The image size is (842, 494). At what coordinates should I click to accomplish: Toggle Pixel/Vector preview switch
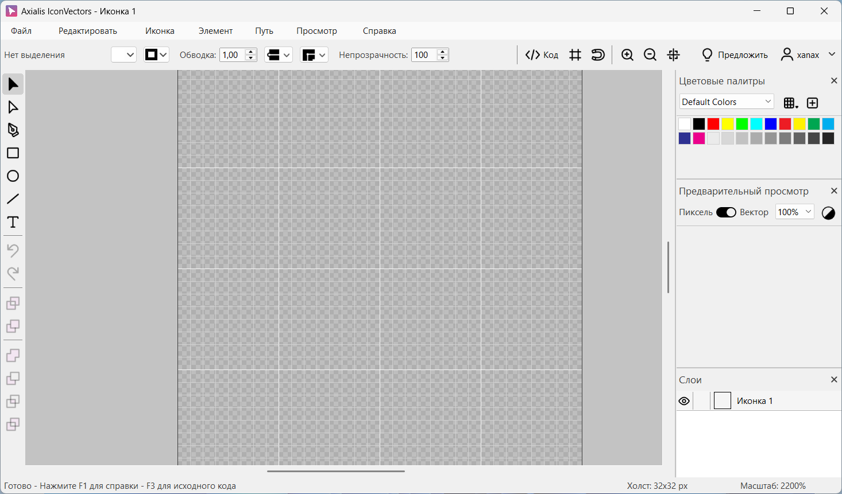pos(726,212)
